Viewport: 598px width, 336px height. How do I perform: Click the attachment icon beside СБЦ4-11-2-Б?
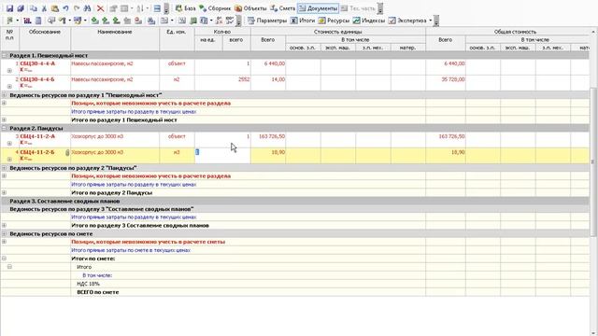pos(67,152)
